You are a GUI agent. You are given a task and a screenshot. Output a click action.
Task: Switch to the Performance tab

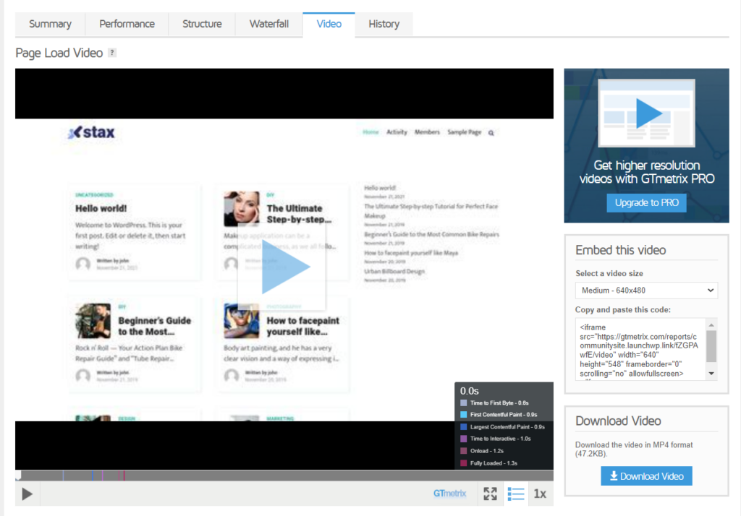click(127, 24)
